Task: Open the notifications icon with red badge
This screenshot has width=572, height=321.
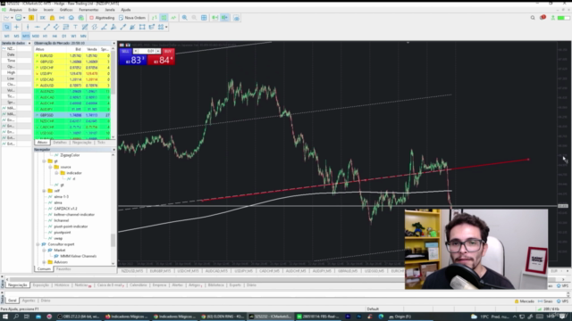Action: (543, 18)
